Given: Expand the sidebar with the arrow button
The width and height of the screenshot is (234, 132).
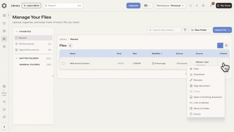Looking at the screenshot, I should [x=9, y=15].
